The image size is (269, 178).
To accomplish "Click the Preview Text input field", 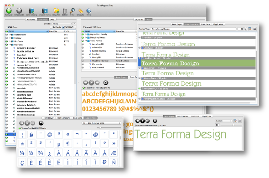I will tap(193, 29).
